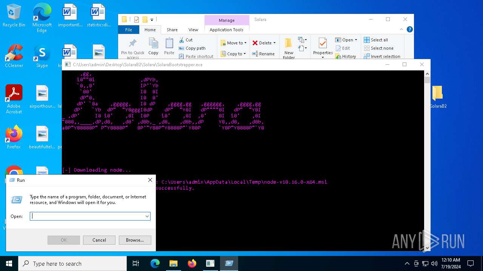The height and width of the screenshot is (271, 483).
Task: Open the importantl... Word document icon
Action: [x=70, y=16]
